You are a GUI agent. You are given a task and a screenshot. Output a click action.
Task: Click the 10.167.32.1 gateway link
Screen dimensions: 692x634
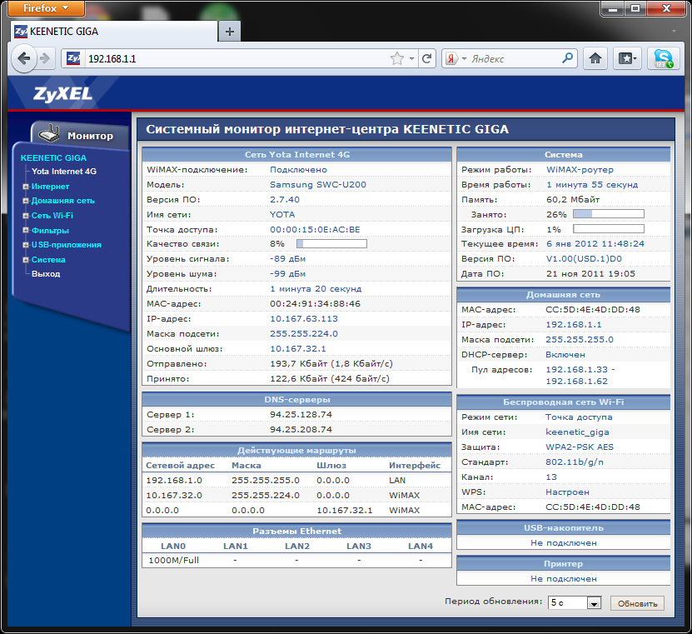pyautogui.click(x=298, y=349)
